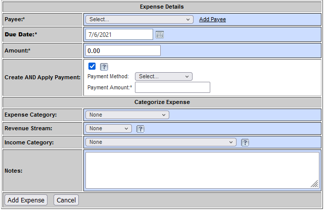Viewport: 326px width, 210px height.
Task: Expand the Payment Method dropdown
Action: coord(163,76)
